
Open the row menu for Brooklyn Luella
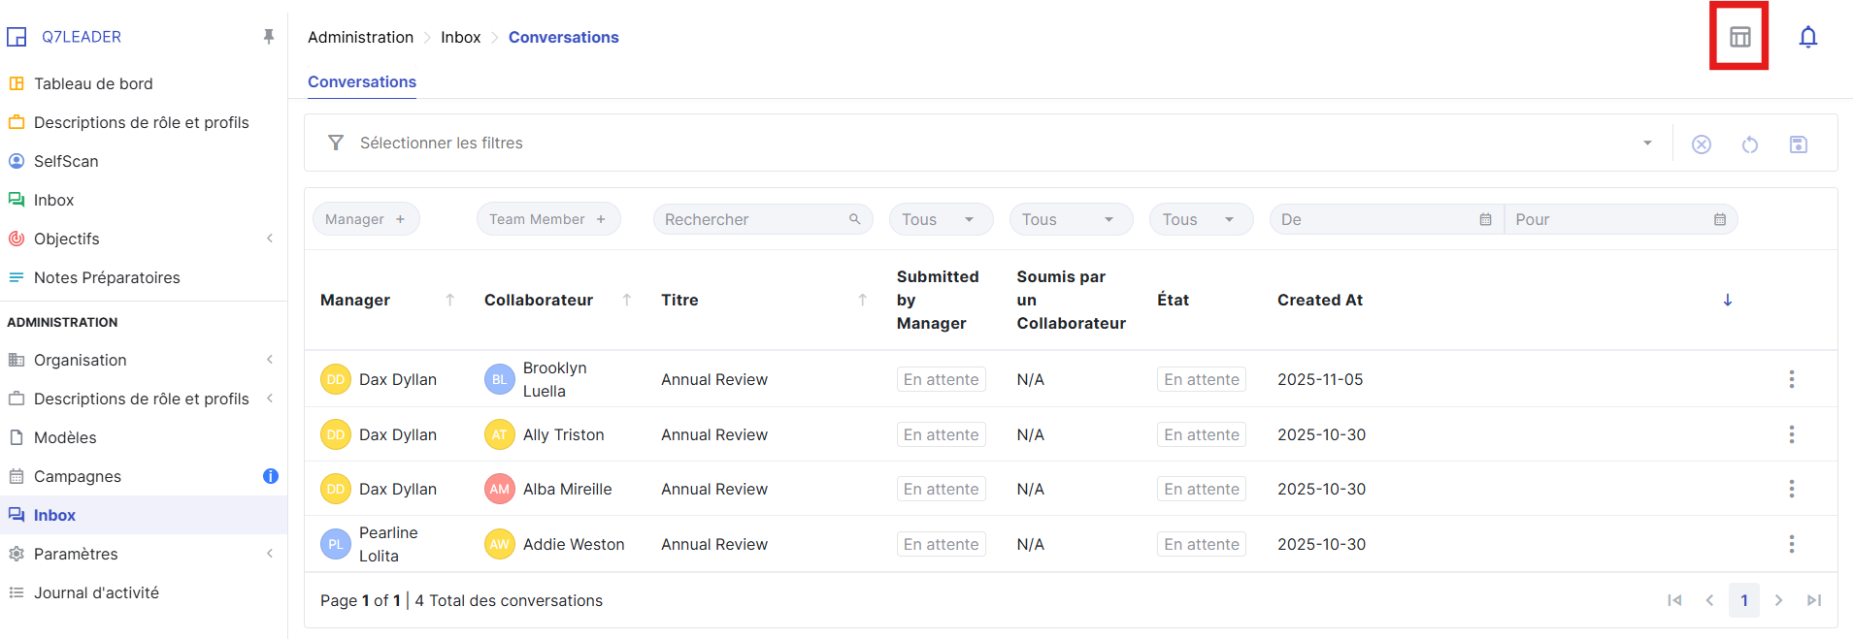1791,379
